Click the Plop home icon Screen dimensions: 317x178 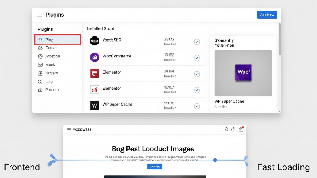(x=40, y=40)
